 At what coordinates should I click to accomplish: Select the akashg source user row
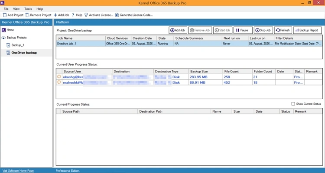tap(189, 77)
